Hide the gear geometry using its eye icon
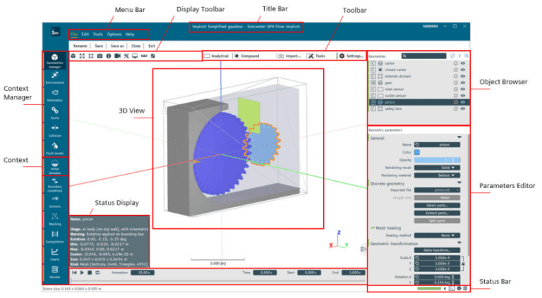This screenshot has height=298, width=542. [x=463, y=82]
